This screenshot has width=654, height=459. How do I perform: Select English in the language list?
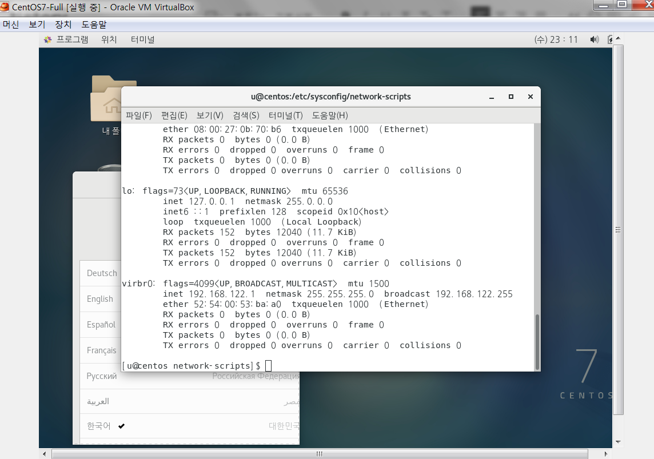pos(99,299)
